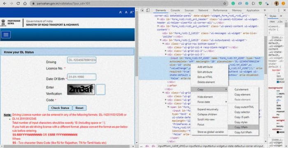This screenshot has width=288, height=148.
Task: Click the Reset button
Action: (79, 108)
